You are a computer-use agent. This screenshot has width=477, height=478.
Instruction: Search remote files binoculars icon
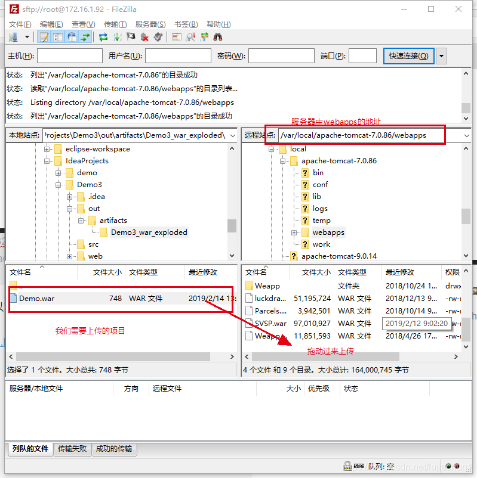218,37
